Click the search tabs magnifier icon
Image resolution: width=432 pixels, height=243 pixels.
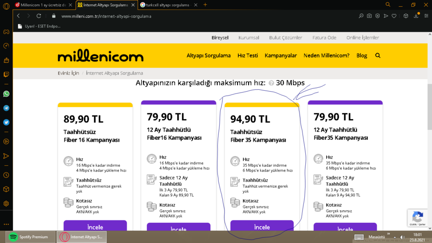[388, 5]
